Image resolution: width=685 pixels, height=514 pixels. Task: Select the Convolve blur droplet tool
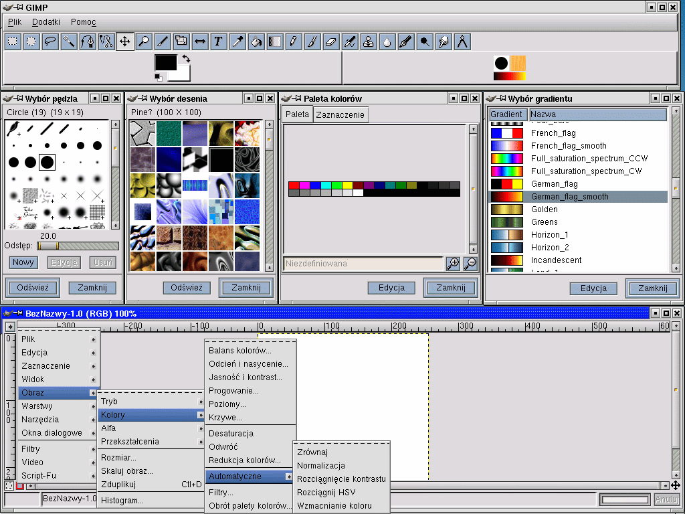pos(387,42)
